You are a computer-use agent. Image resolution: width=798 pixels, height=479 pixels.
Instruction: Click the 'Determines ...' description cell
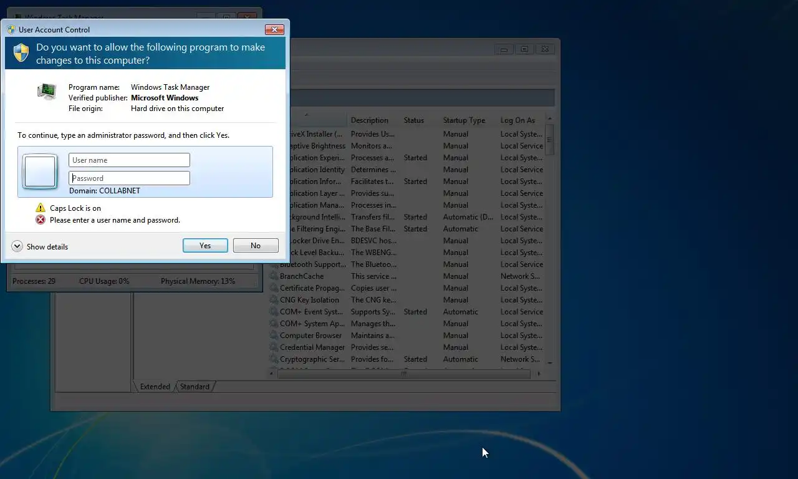(373, 170)
